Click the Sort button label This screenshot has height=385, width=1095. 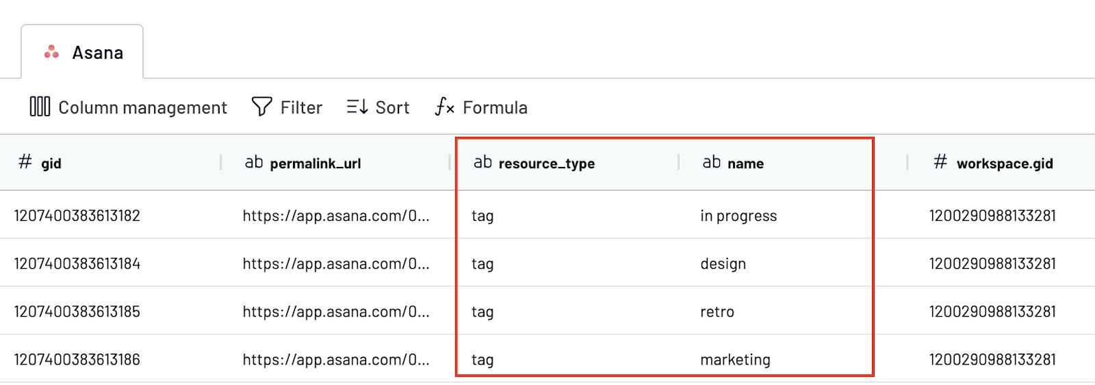[392, 107]
